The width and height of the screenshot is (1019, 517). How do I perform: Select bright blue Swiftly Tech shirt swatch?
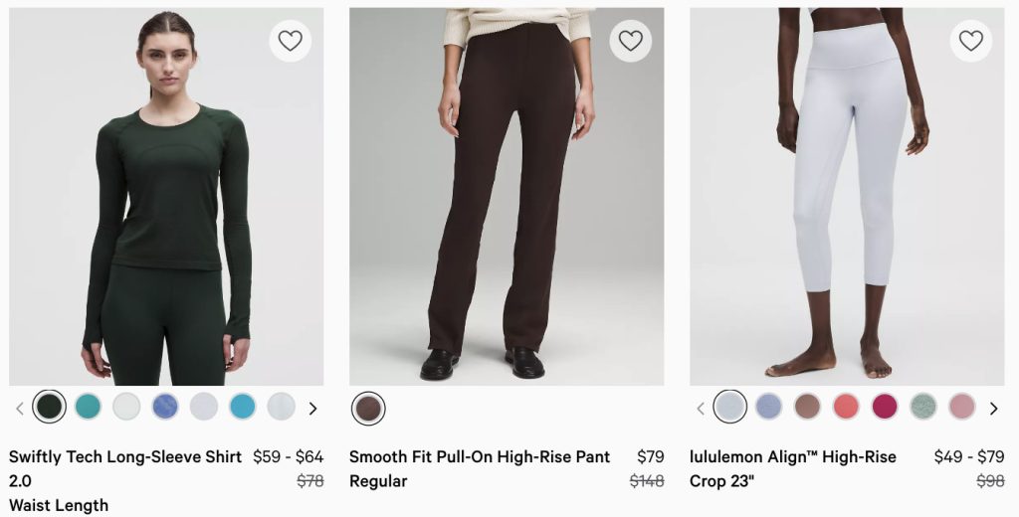(x=243, y=407)
